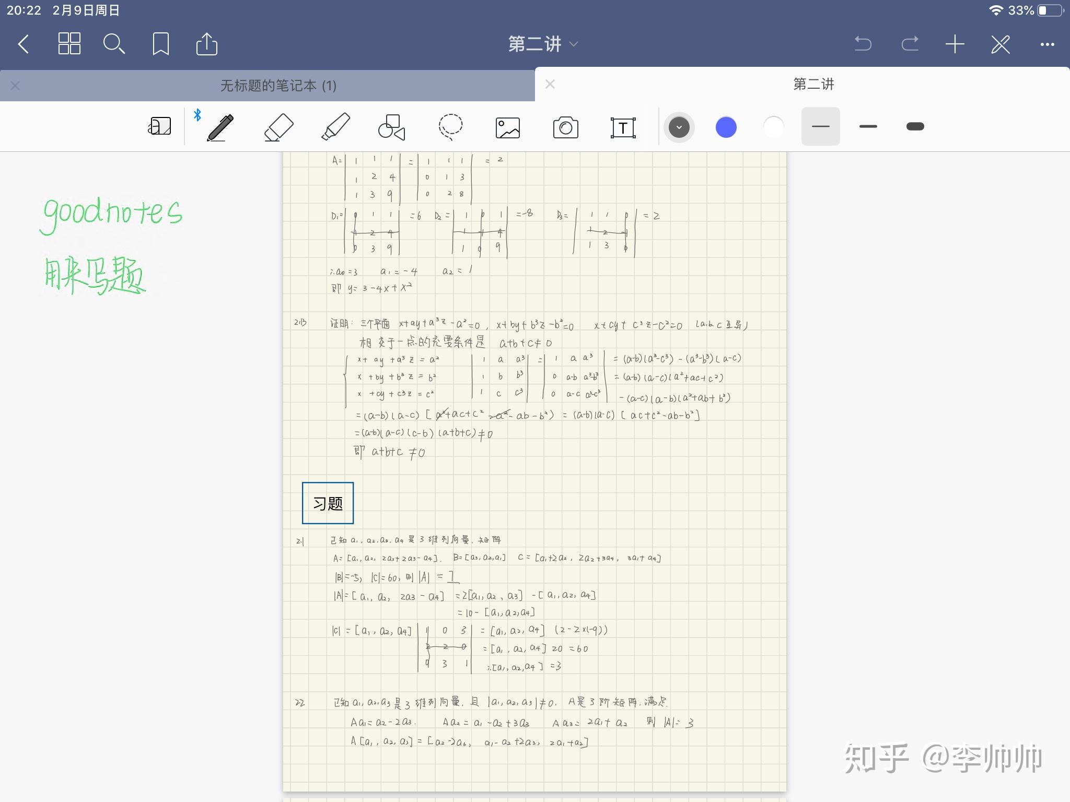
Task: Open the page thumbnails grid view
Action: (69, 44)
